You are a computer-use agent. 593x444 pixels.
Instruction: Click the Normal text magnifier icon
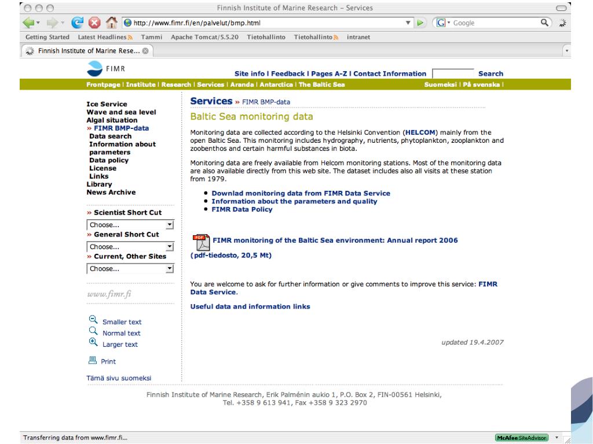93,331
